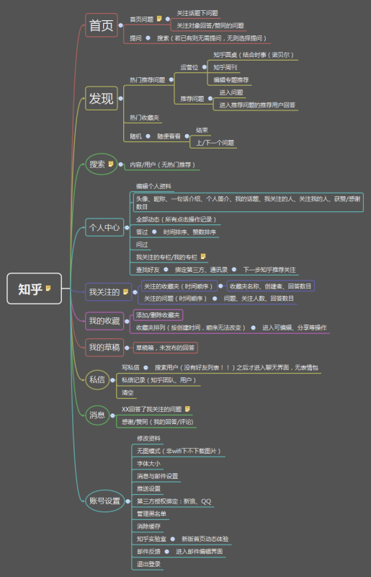Click the 消除缓存 subtopic

click(x=148, y=527)
